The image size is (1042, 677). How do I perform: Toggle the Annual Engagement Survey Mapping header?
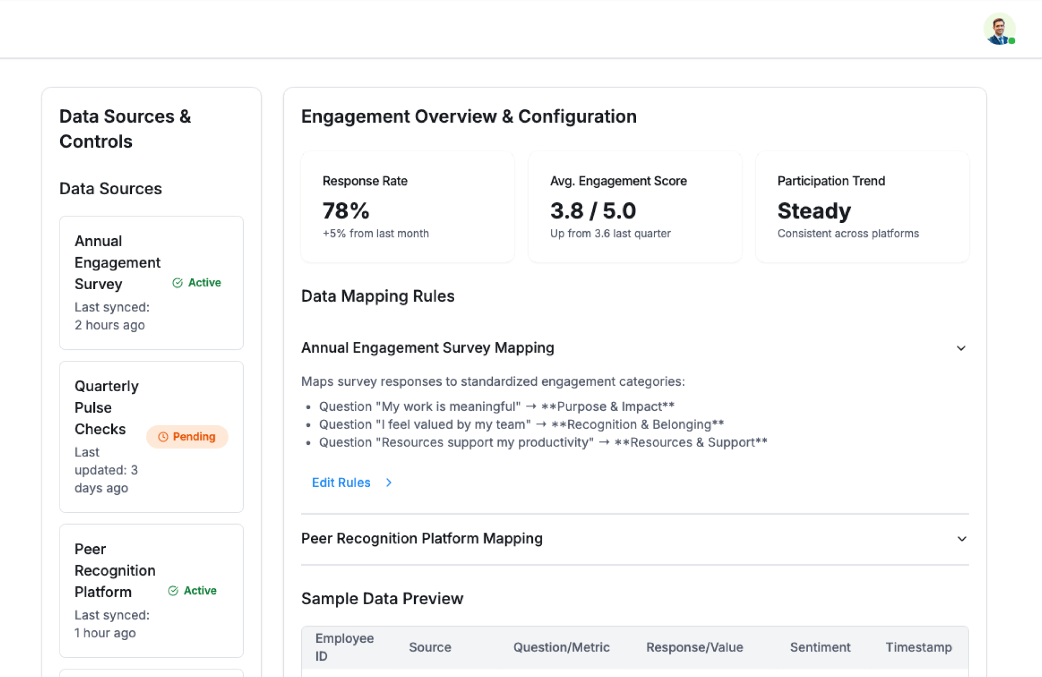click(x=428, y=348)
